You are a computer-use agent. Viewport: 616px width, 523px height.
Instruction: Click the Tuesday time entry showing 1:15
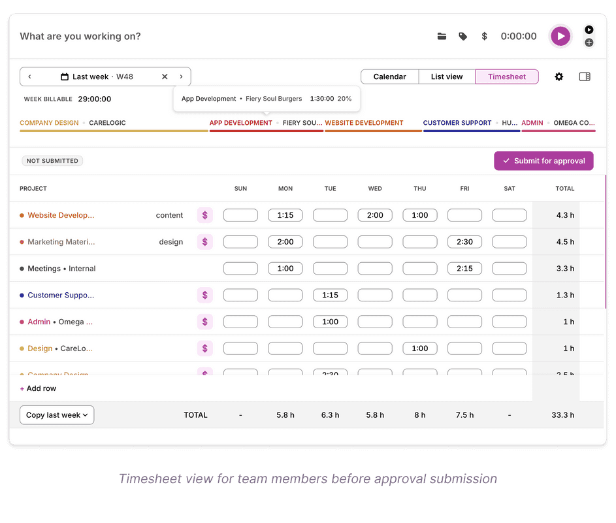click(330, 295)
